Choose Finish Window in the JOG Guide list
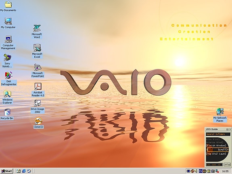The image size is (232, 174). click(216, 146)
